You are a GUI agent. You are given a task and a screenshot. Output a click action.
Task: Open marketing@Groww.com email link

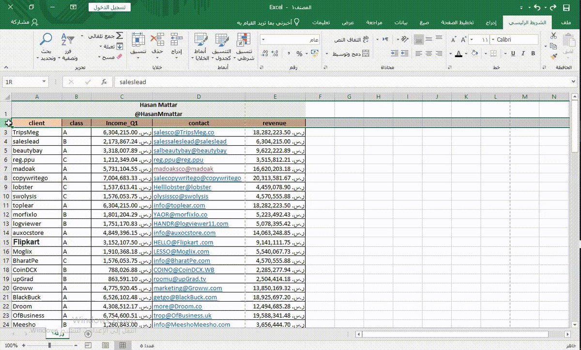point(188,288)
